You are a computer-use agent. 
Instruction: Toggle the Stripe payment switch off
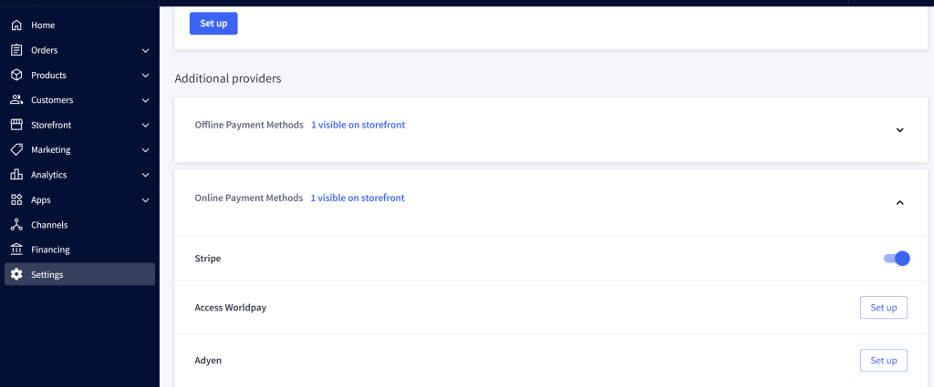[897, 259]
